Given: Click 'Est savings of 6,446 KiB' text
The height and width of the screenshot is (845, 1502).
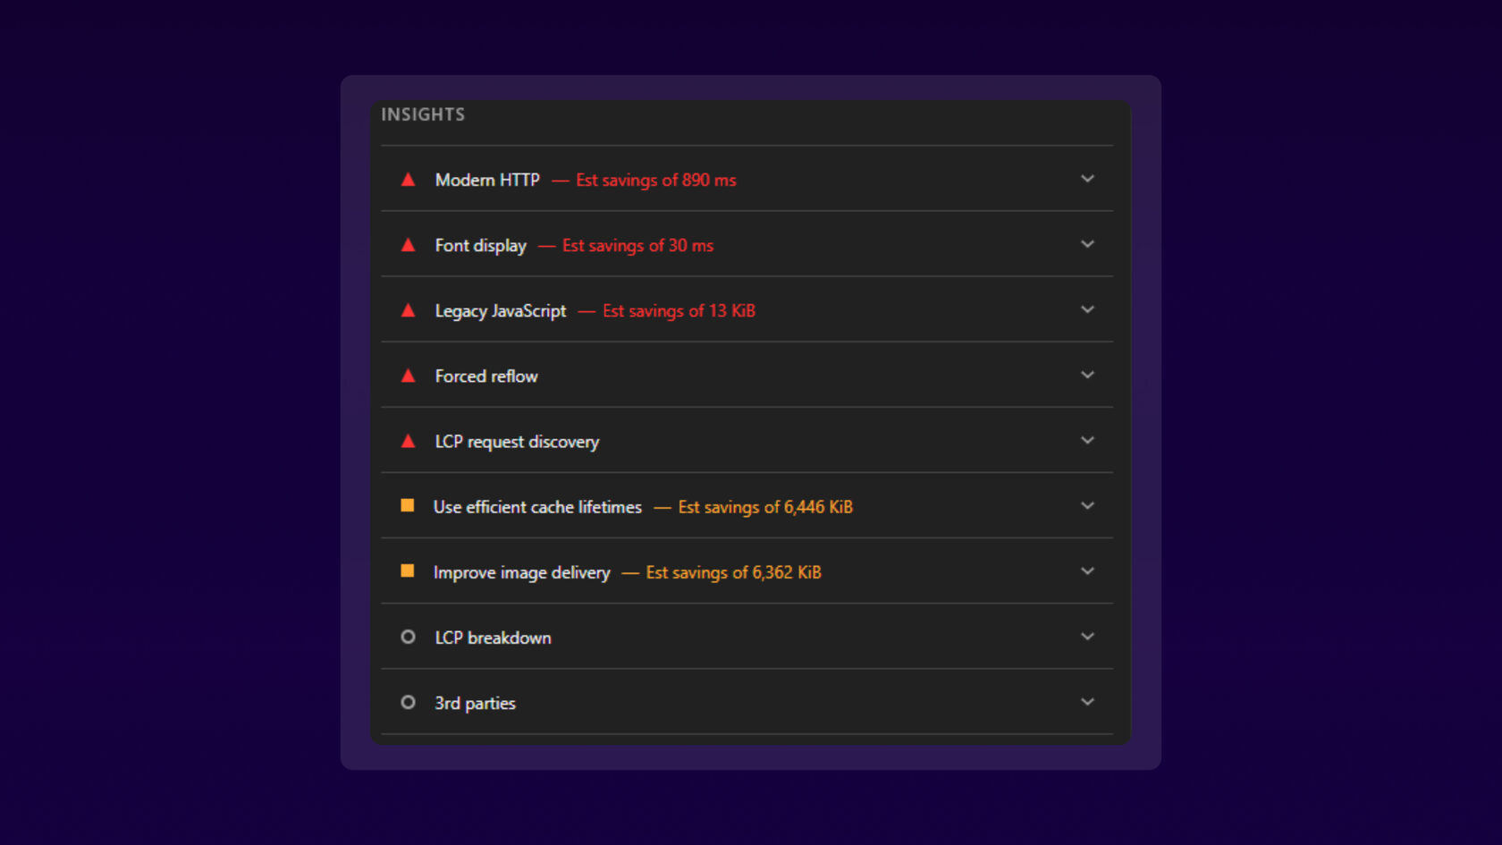Looking at the screenshot, I should [x=765, y=507].
